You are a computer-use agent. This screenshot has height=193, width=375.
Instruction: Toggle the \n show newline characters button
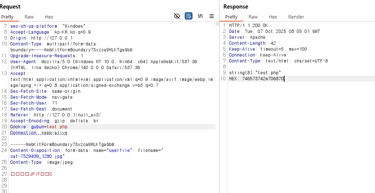(x=200, y=16)
